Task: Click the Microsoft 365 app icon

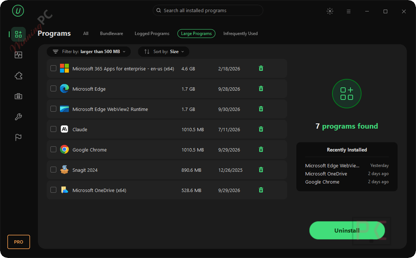Action: tap(64, 68)
